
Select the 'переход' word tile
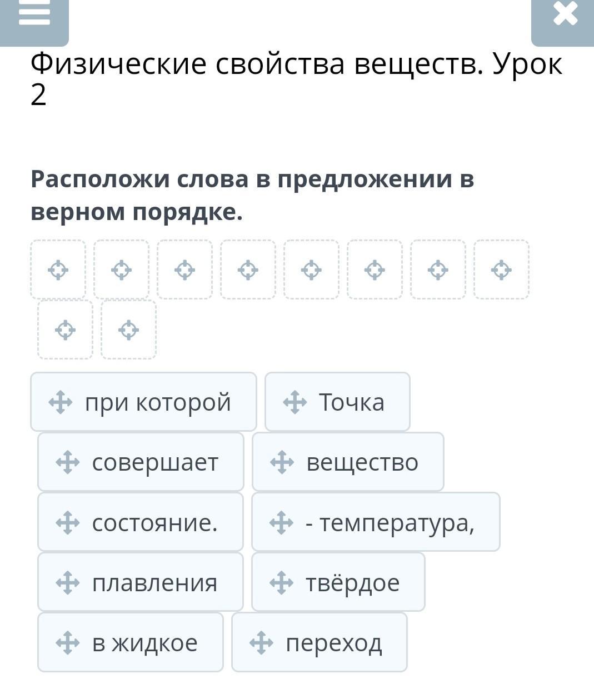320,642
